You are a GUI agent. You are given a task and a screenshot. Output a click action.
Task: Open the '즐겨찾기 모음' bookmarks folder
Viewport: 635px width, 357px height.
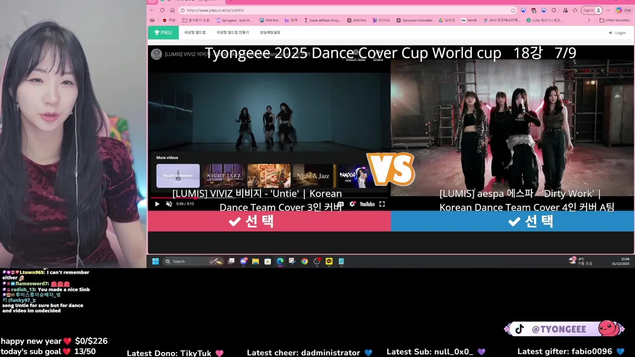tap(196, 20)
